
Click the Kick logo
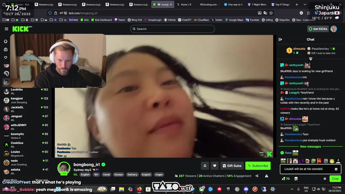click(22, 29)
